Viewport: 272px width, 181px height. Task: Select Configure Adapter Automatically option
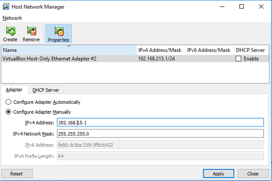tap(9, 102)
